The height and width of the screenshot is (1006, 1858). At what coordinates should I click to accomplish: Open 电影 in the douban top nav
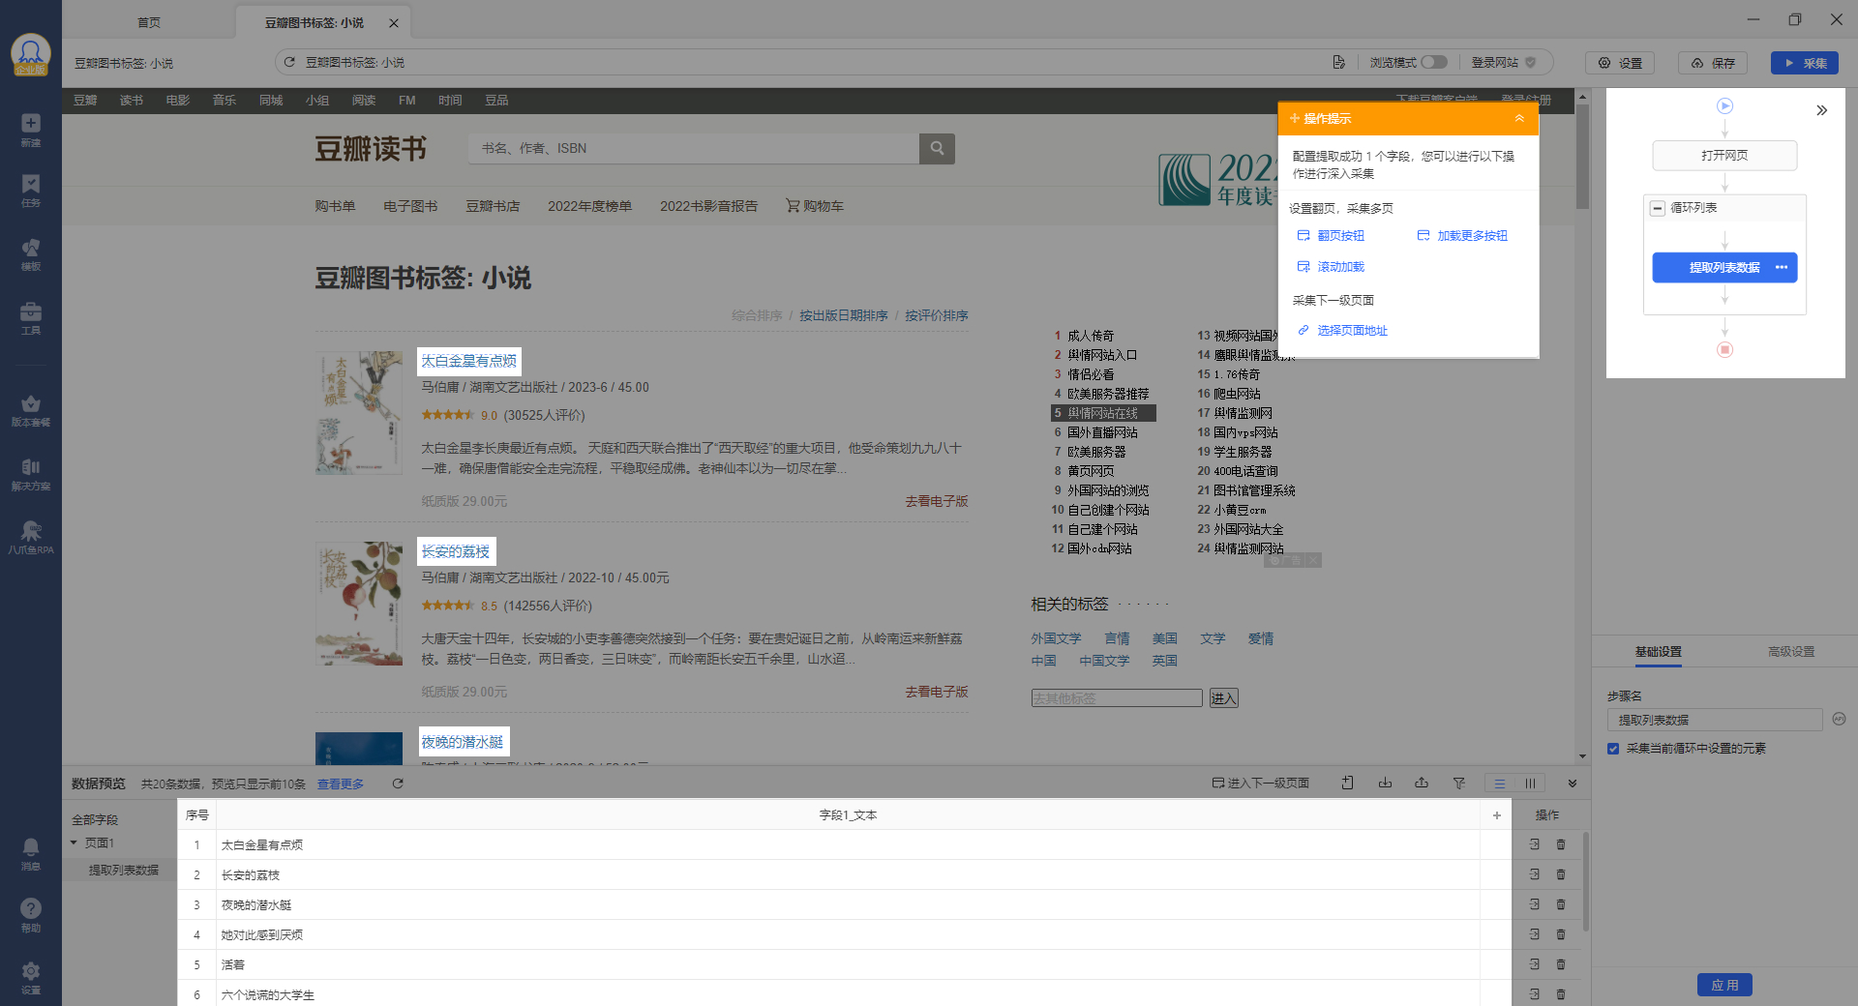(178, 101)
